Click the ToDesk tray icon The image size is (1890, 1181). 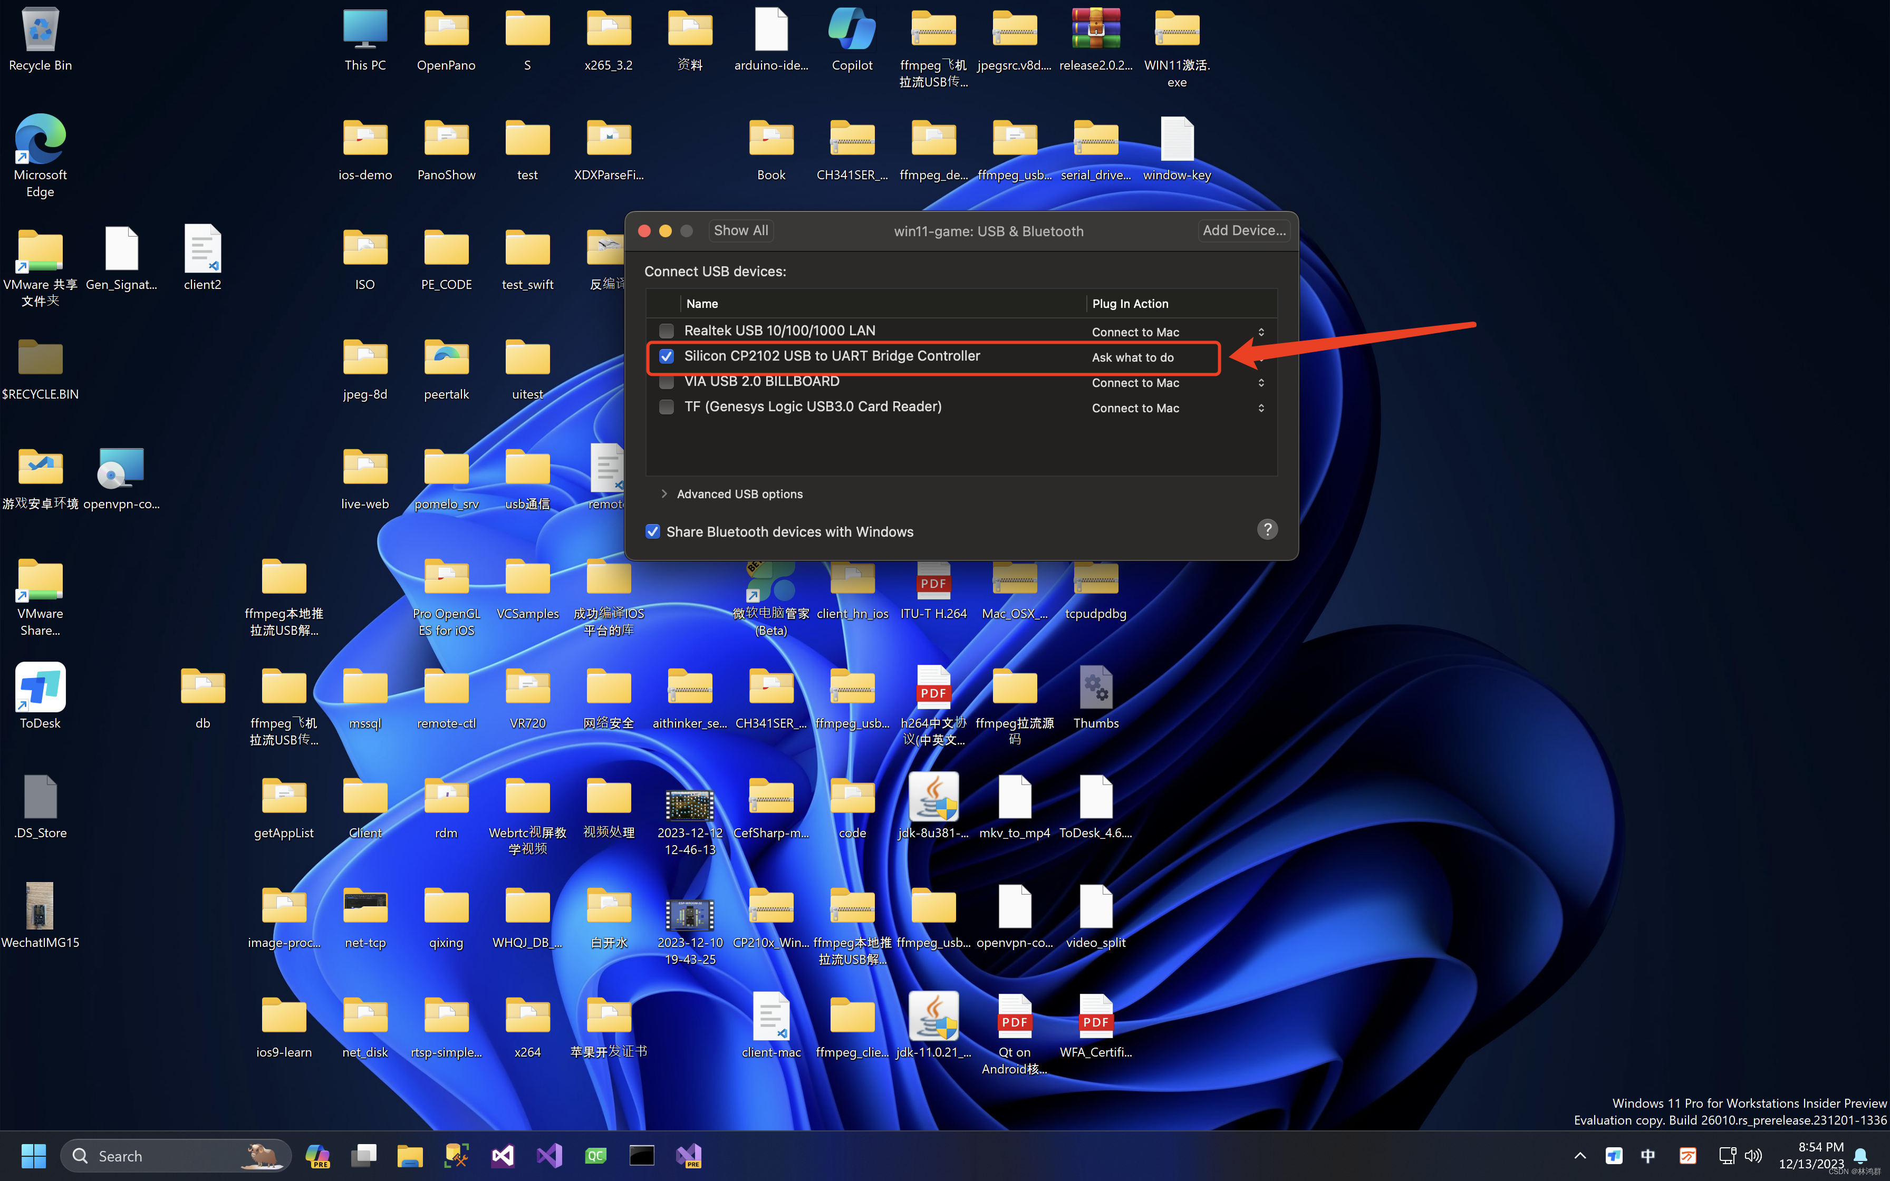[1614, 1156]
